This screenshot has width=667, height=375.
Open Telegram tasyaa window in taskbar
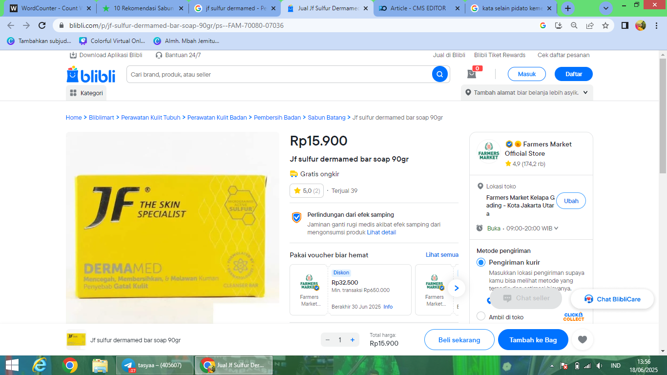coord(155,365)
